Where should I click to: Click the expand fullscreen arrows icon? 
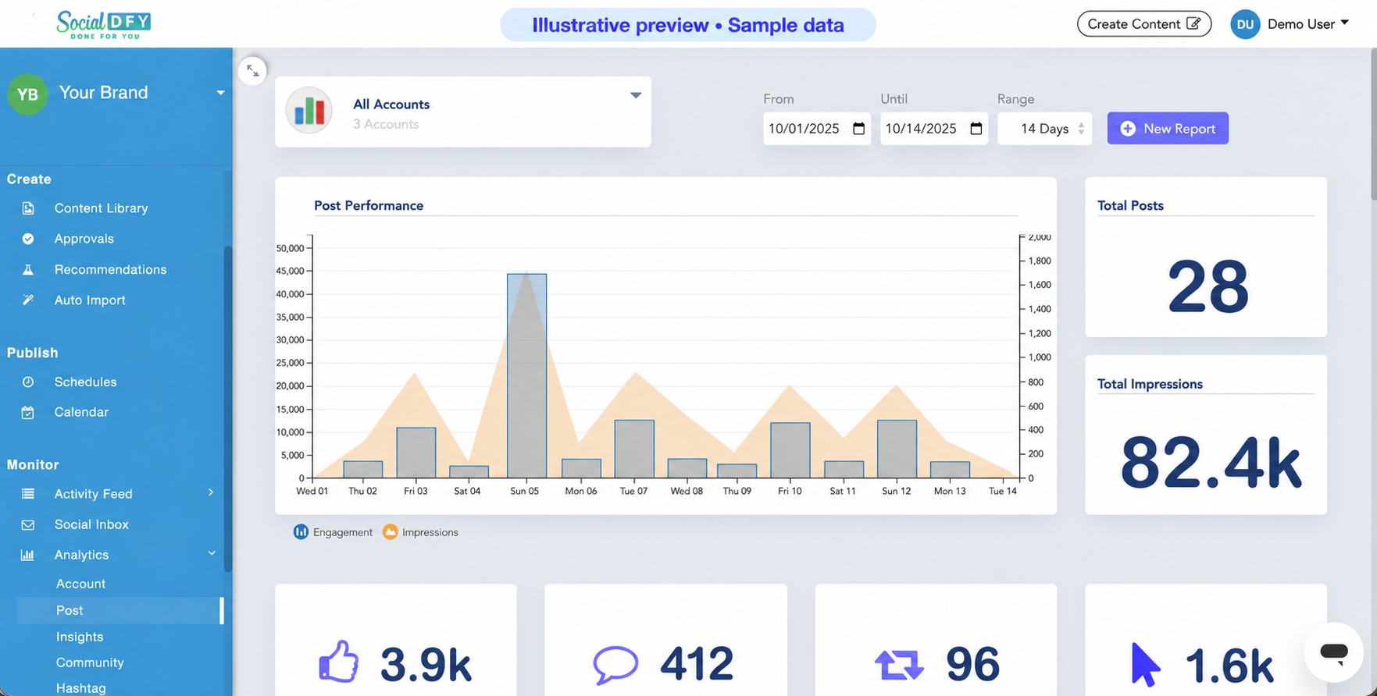[252, 71]
